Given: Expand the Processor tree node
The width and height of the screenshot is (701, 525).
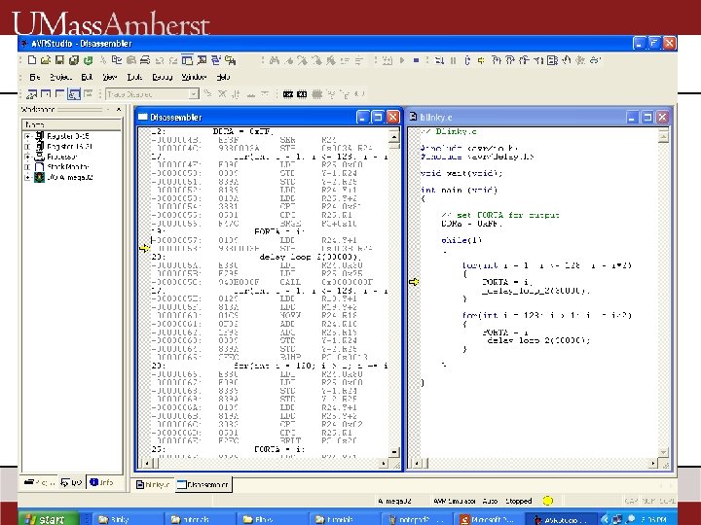Looking at the screenshot, I should (x=27, y=157).
